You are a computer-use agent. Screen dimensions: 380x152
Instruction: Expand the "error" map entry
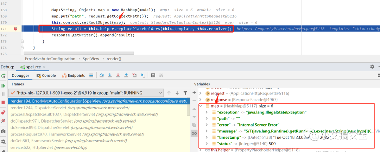(207, 125)
